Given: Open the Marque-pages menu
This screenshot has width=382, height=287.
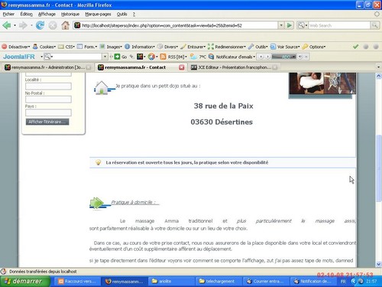Looking at the screenshot, I should point(98,14).
